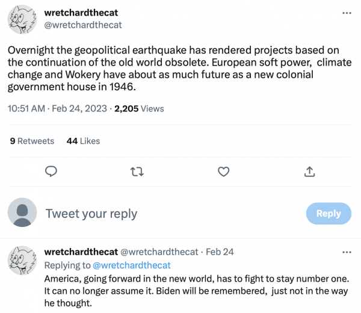Click the 10:51 AM · Feb 24, 2023 timestamp
361x313 pixels.
(57, 109)
